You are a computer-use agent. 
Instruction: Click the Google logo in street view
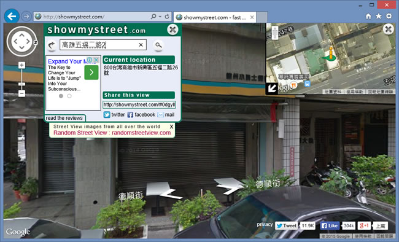[x=18, y=232]
